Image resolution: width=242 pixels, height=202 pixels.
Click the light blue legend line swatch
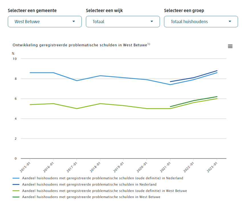click(16, 178)
